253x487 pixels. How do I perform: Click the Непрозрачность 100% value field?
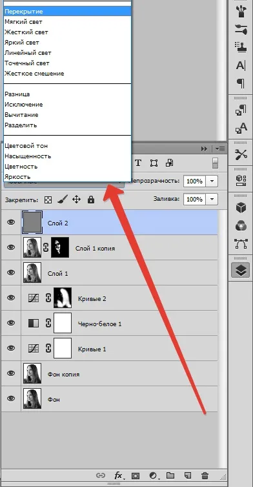coord(195,181)
